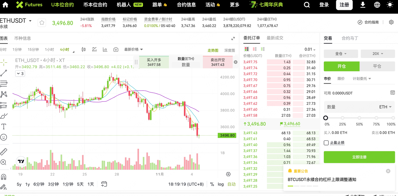This screenshot has width=398, height=196.
Task: Select the trend line drawing tool
Action: 4,73
